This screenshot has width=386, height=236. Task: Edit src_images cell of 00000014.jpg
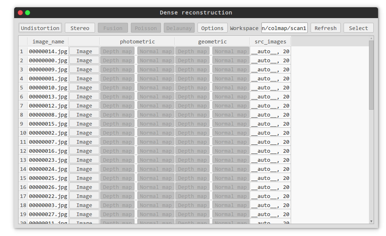pos(270,51)
